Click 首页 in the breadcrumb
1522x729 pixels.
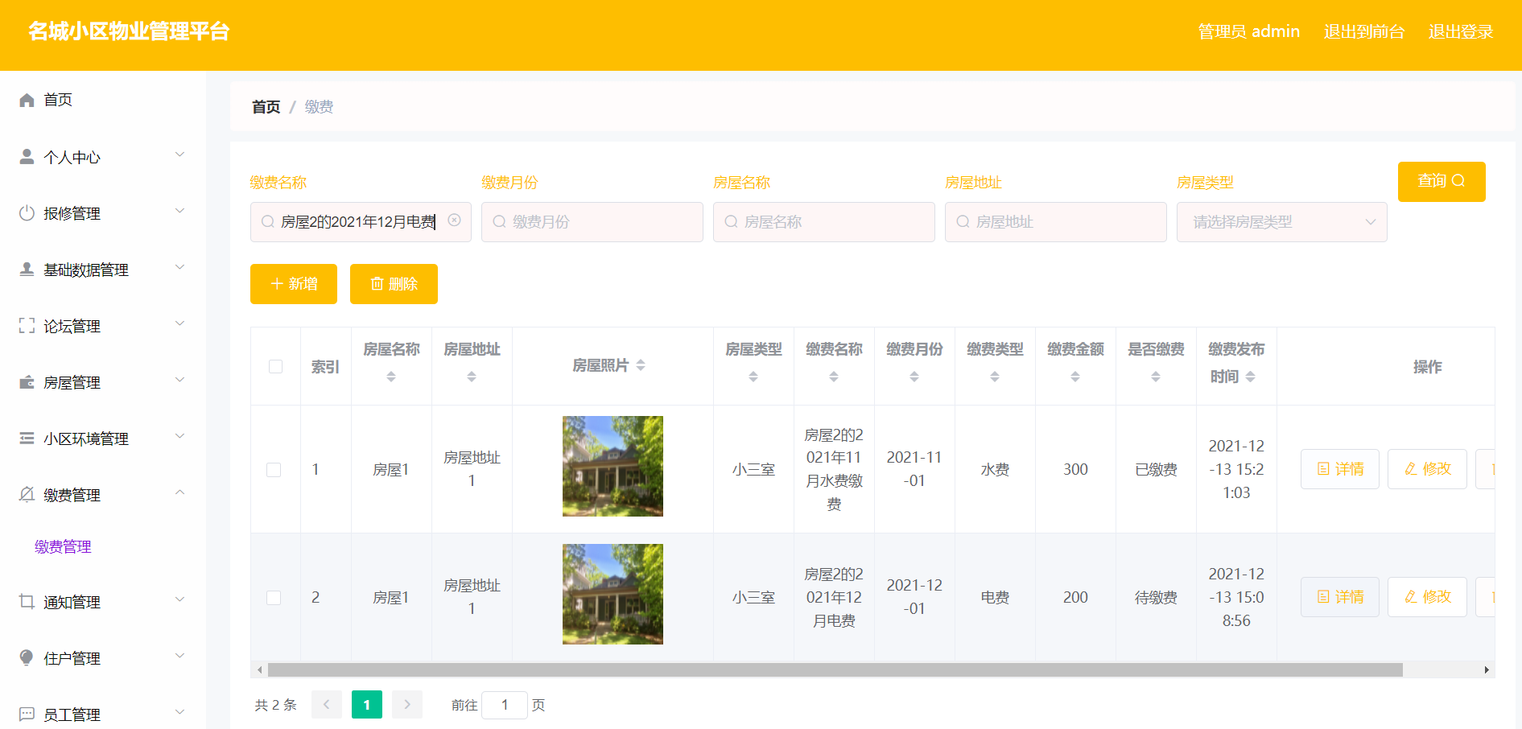pos(266,107)
